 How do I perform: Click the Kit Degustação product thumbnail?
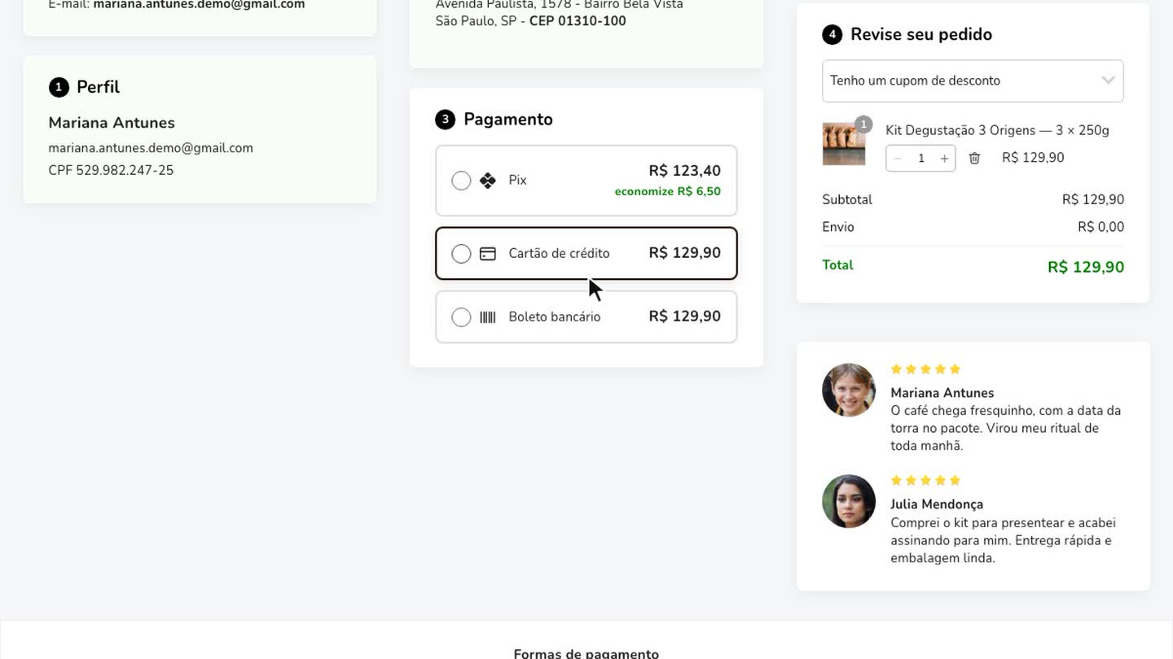point(844,144)
